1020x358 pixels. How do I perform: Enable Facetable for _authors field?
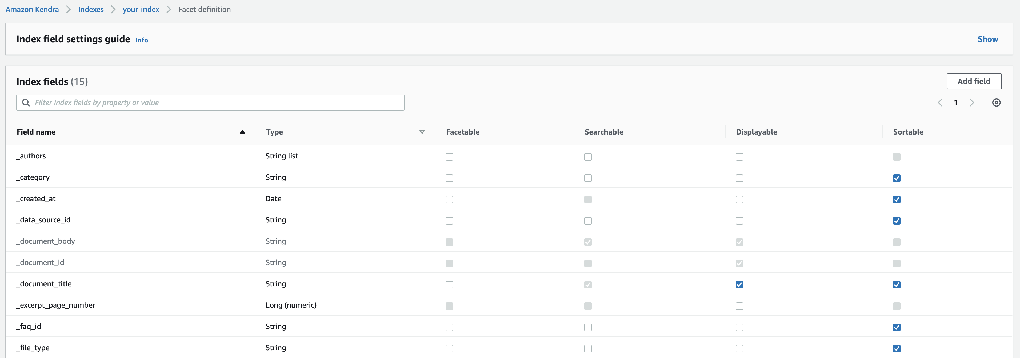click(449, 157)
